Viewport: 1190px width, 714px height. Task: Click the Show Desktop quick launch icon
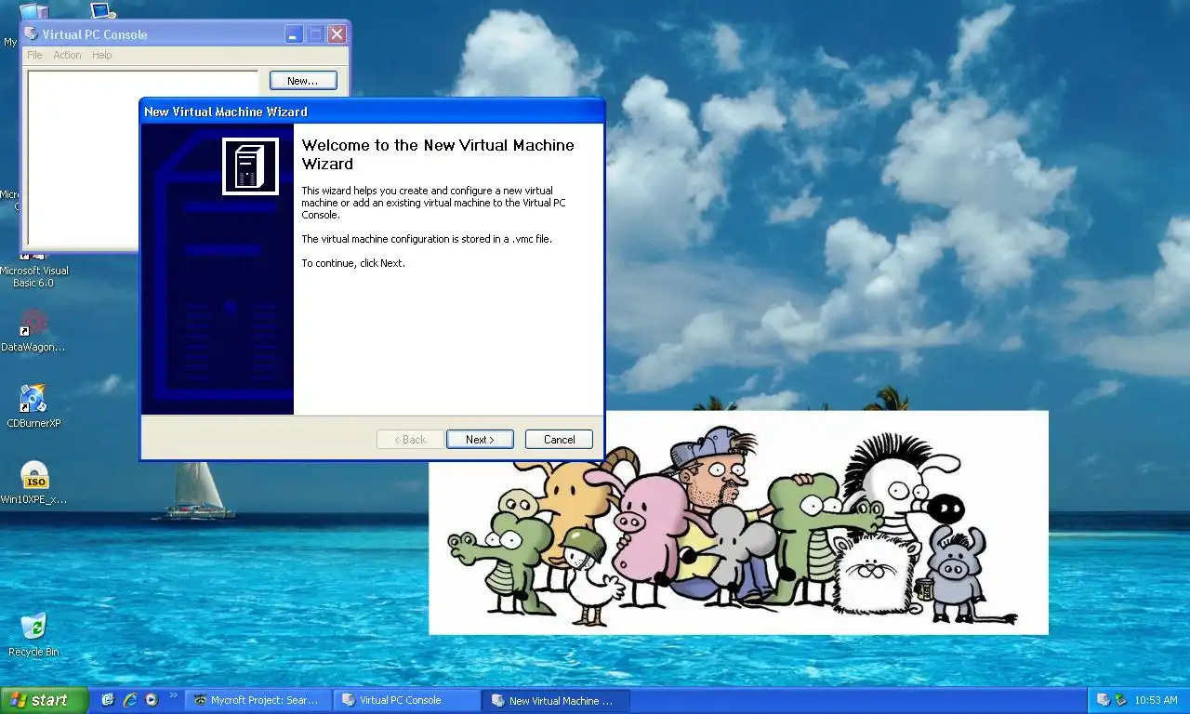(108, 700)
